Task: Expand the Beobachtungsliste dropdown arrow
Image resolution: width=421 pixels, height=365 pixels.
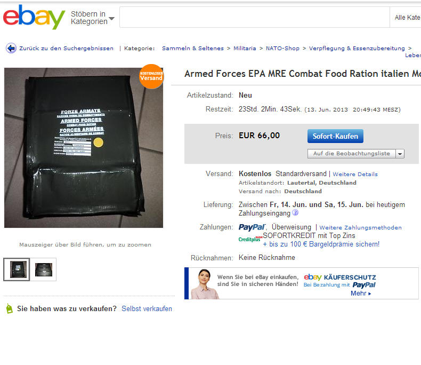Action: [x=400, y=154]
